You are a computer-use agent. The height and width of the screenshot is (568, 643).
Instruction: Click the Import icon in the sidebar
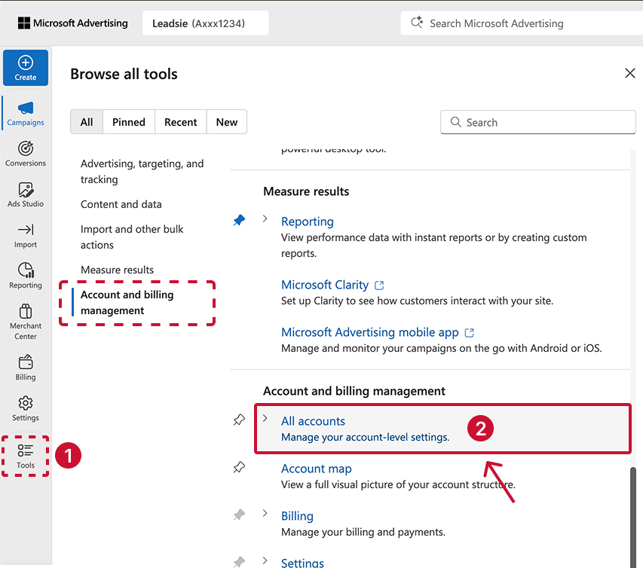(25, 236)
